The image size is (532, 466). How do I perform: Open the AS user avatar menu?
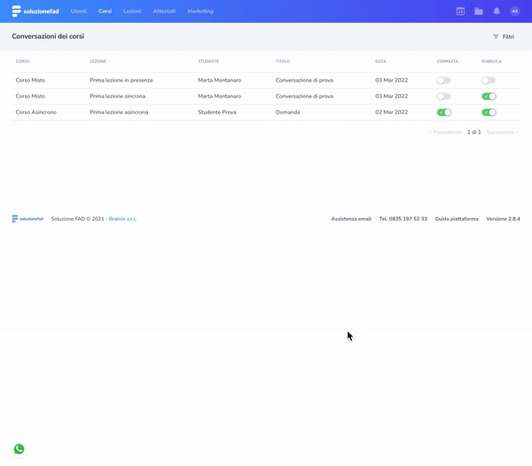click(515, 12)
